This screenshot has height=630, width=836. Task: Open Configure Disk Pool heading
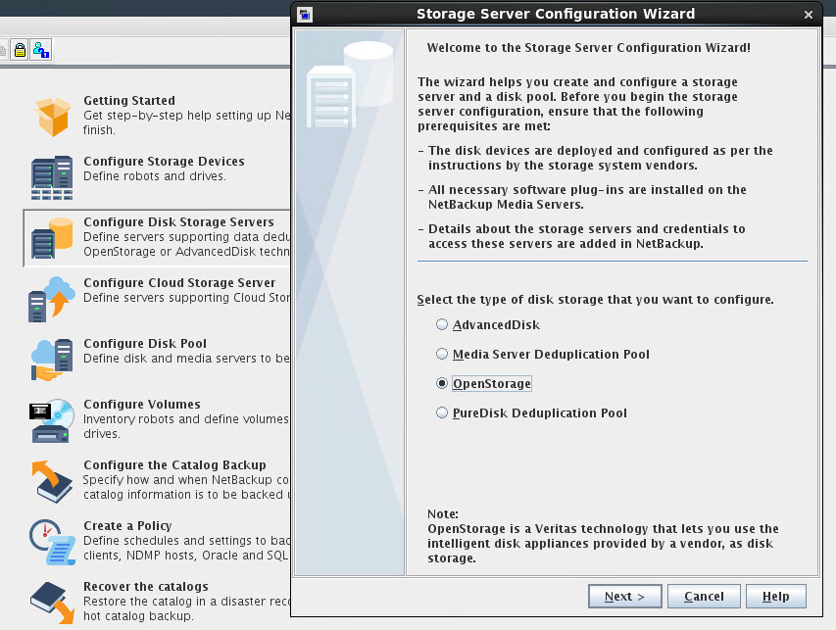[x=144, y=343]
